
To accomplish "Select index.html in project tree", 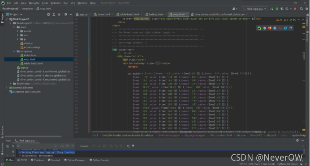I will (x=30, y=55).
